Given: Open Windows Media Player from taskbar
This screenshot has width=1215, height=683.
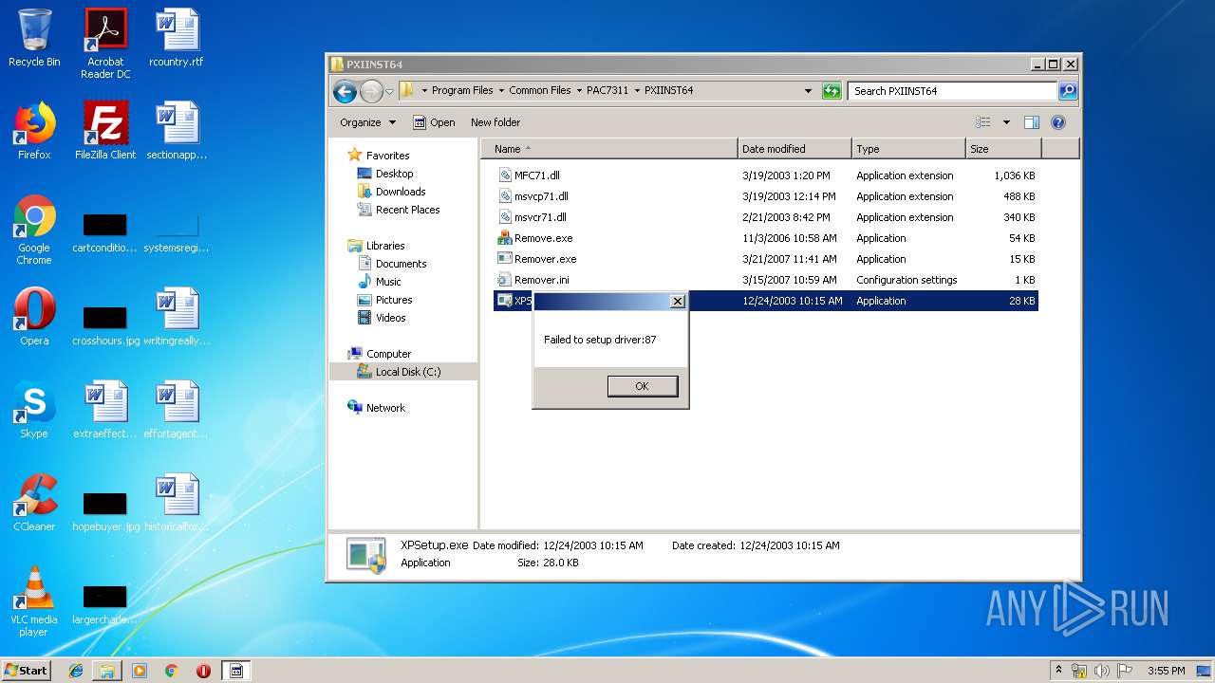Looking at the screenshot, I should [x=140, y=671].
